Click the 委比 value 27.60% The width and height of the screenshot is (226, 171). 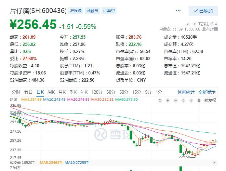(30, 59)
